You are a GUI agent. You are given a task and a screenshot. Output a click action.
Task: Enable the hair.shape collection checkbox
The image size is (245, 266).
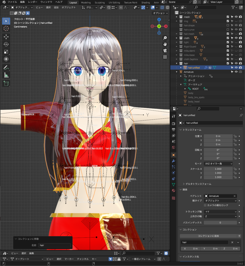coord(228,25)
